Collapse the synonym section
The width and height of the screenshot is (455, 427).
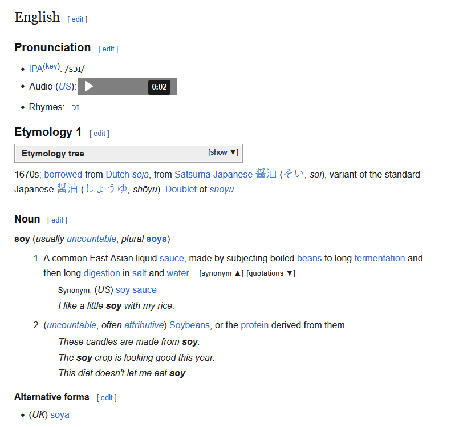coord(221,273)
